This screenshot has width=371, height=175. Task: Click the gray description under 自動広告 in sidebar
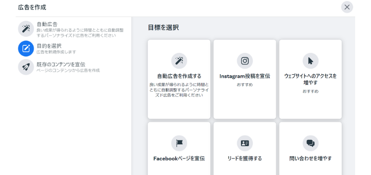[x=80, y=33]
